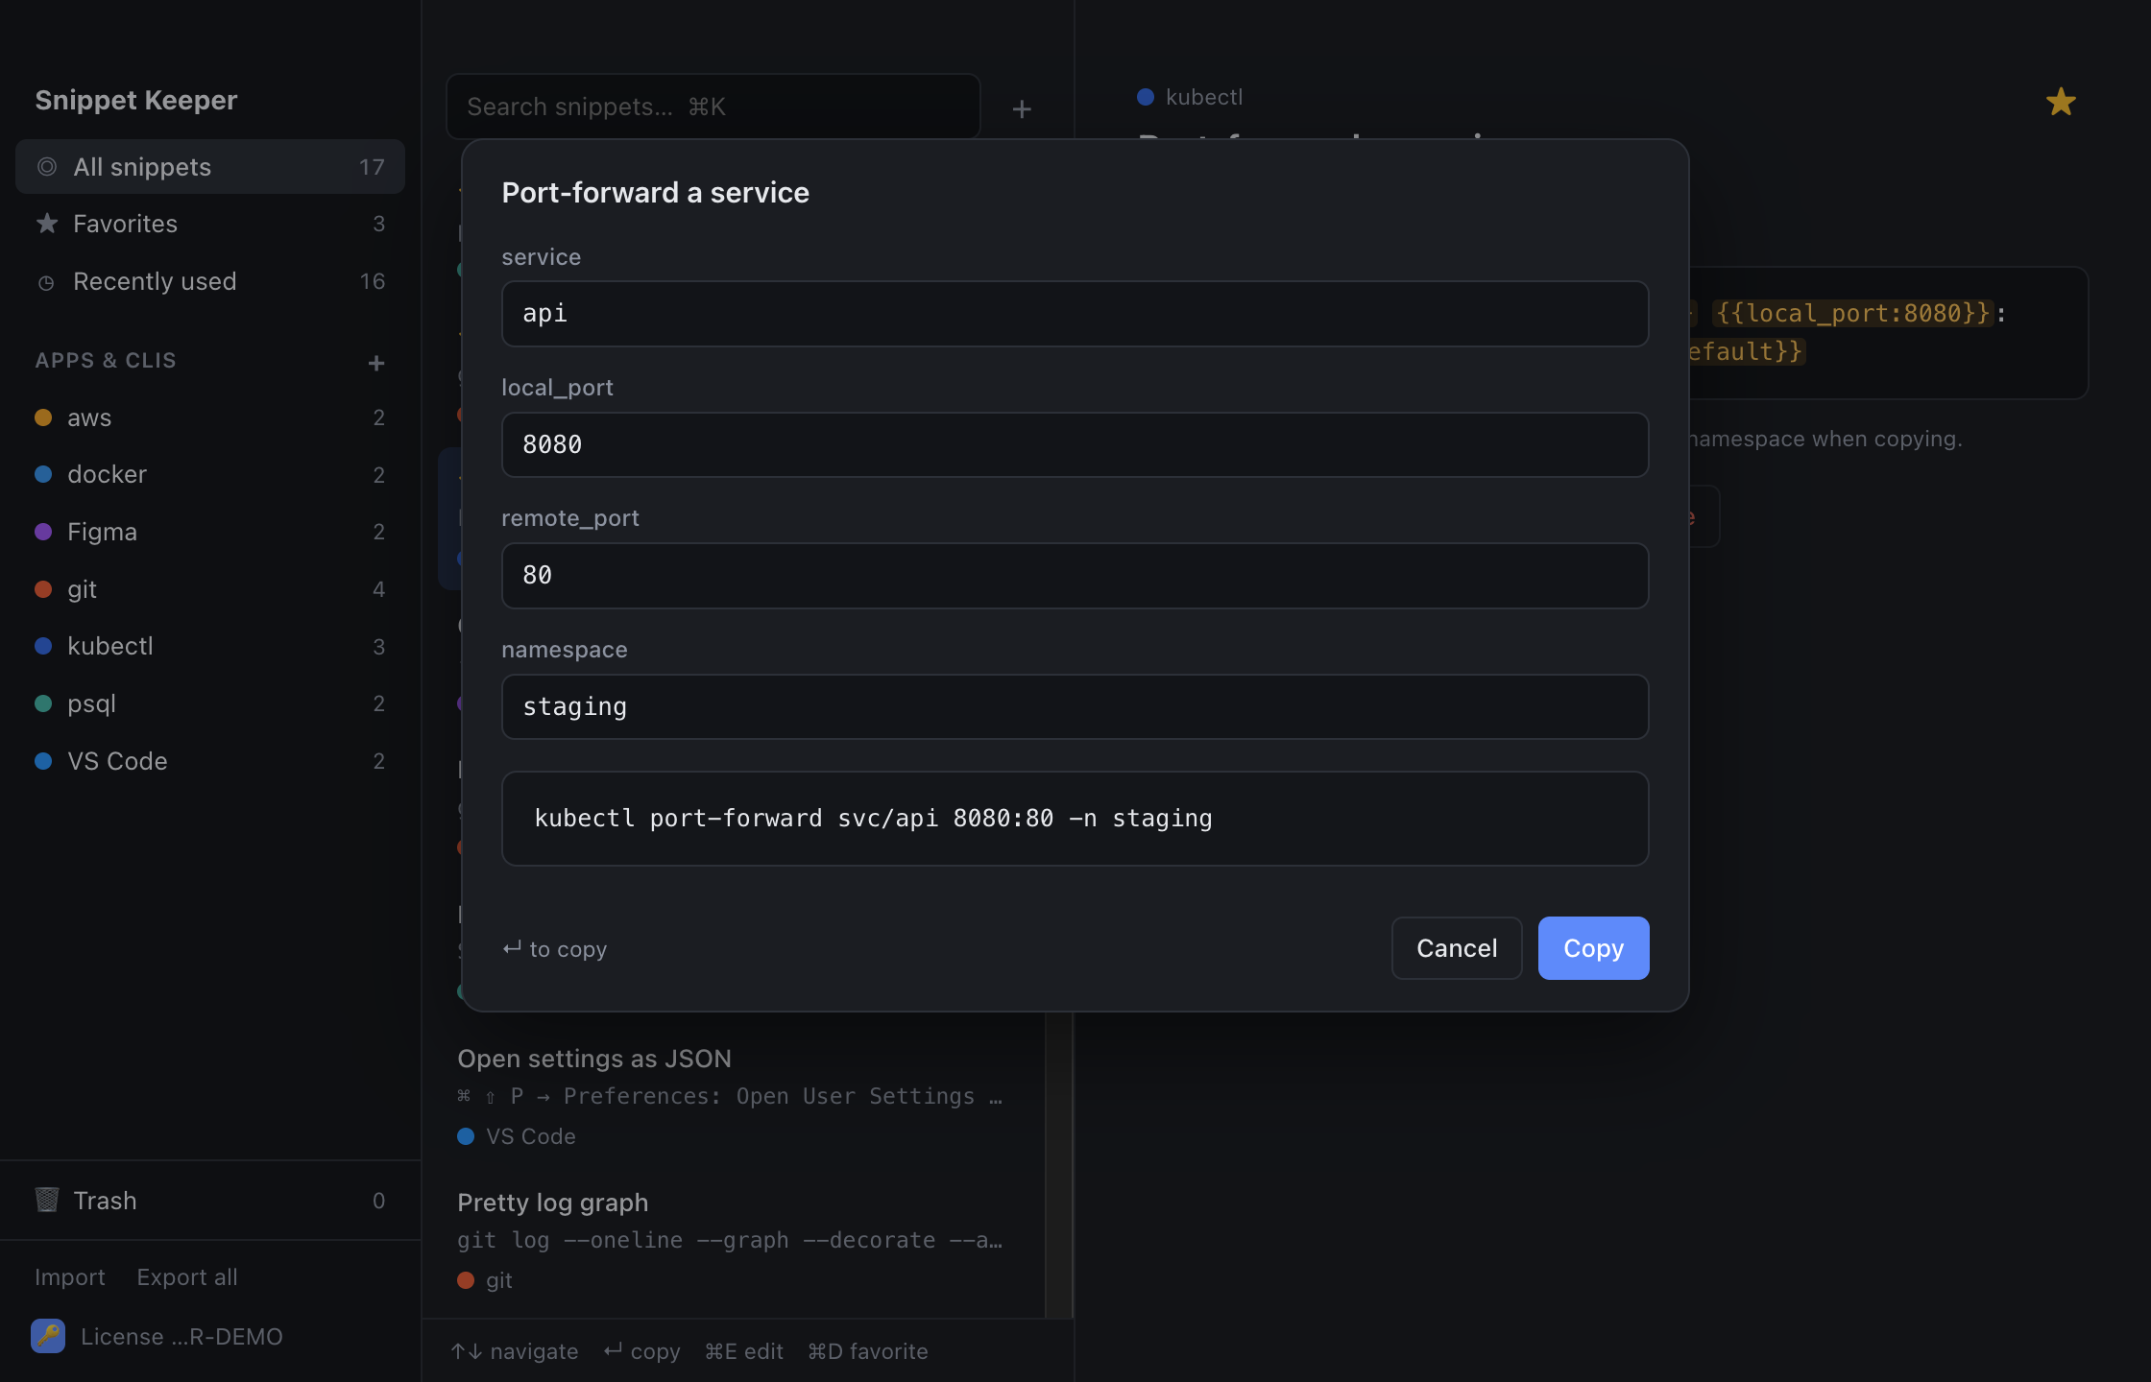
Task: Add a new snippet with plus icon
Action: (1022, 109)
